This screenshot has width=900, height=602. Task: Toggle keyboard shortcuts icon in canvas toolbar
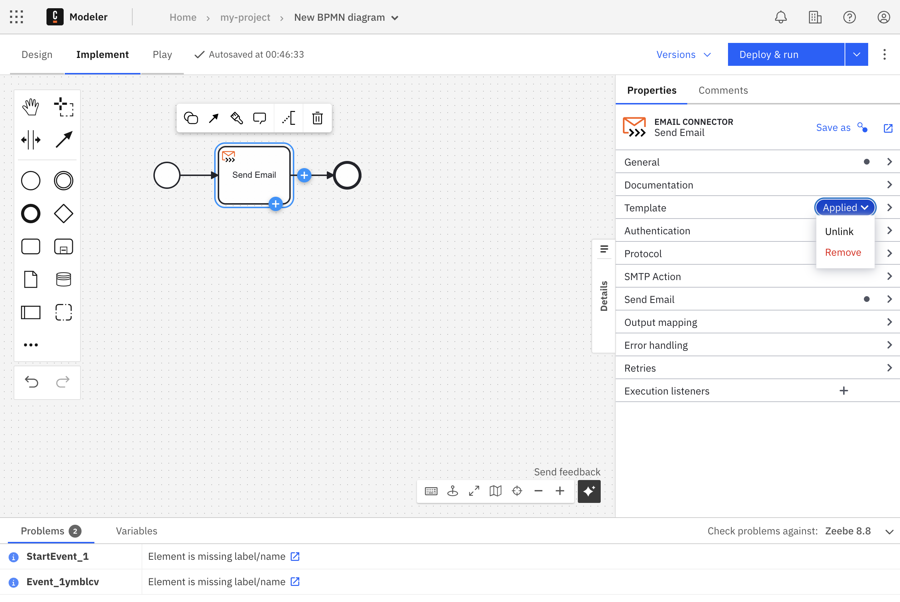click(431, 491)
